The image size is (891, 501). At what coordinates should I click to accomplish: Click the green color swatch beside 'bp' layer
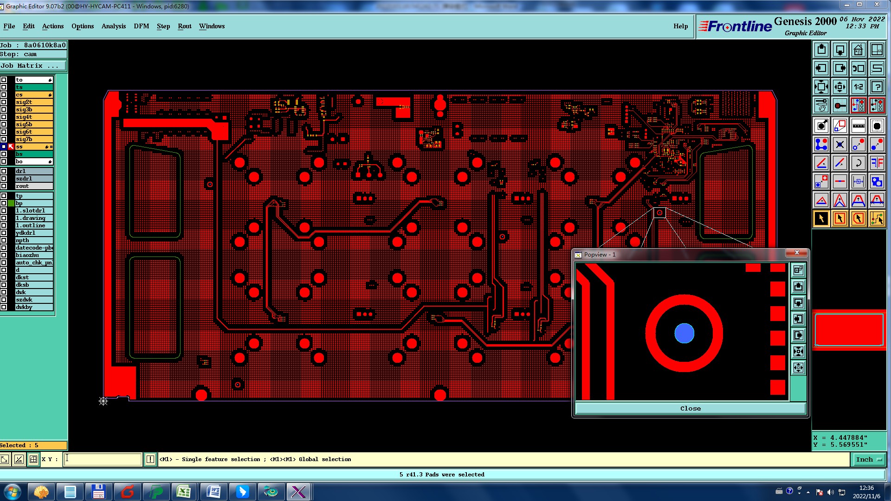point(11,203)
